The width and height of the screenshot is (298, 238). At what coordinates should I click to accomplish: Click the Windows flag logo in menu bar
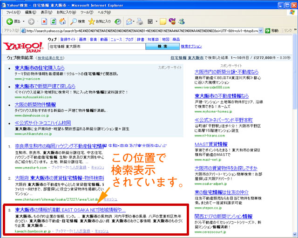click(292, 13)
